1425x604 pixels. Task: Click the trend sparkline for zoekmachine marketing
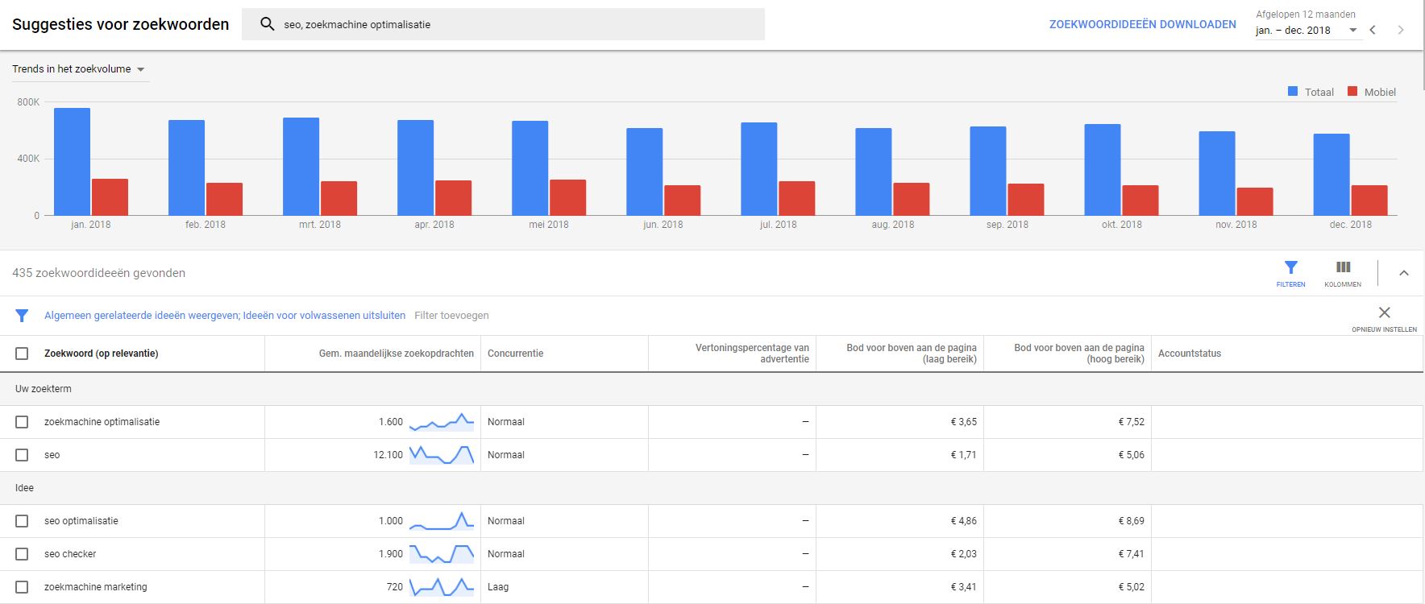tap(442, 587)
